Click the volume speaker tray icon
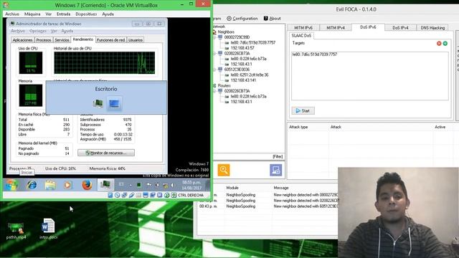 click(172, 185)
